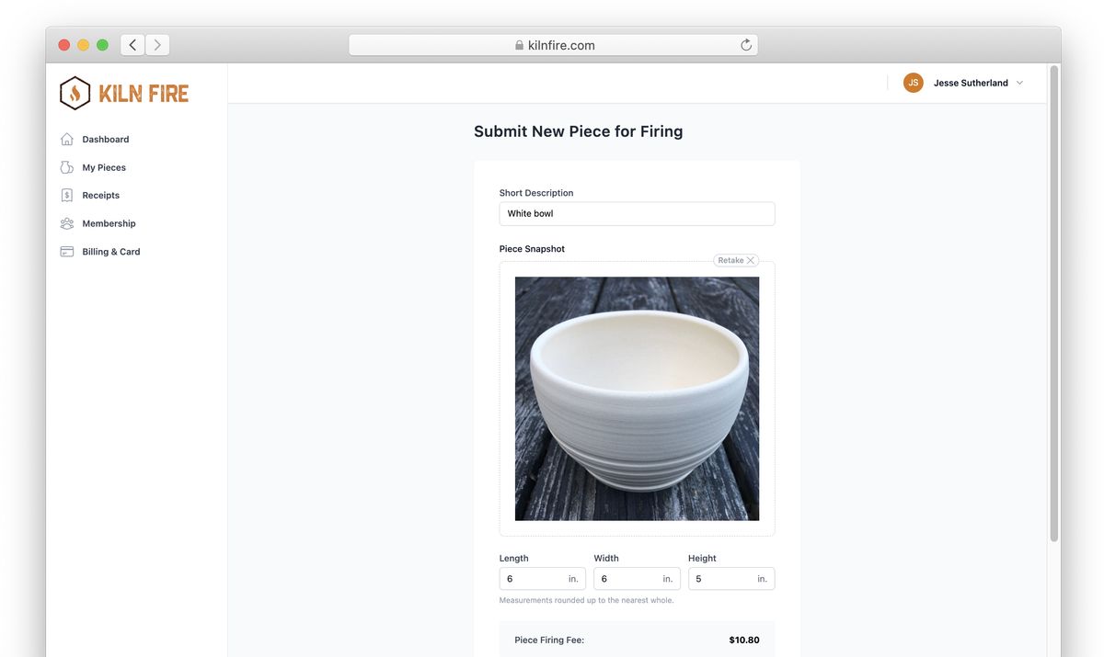Click inside the Short Description field
Screen dimensions: 1104x657
pos(637,212)
